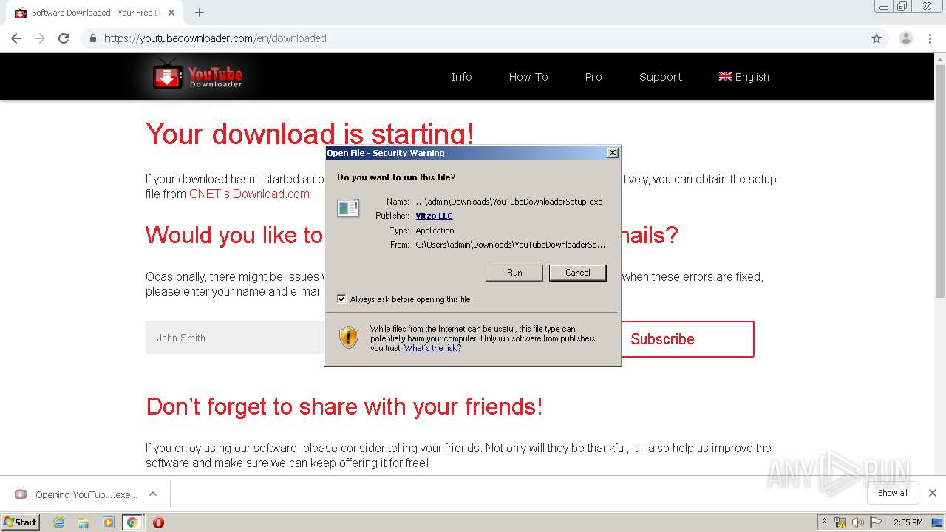Click Chrome icon in taskbar
The width and height of the screenshot is (946, 532).
(132, 522)
